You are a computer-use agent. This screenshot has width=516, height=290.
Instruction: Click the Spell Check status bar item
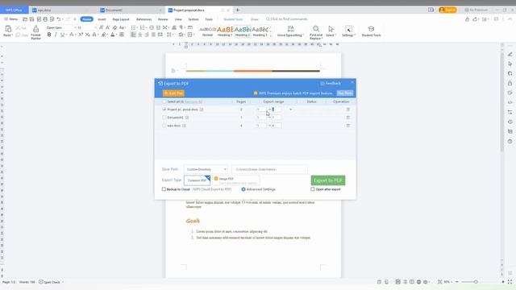click(x=50, y=282)
